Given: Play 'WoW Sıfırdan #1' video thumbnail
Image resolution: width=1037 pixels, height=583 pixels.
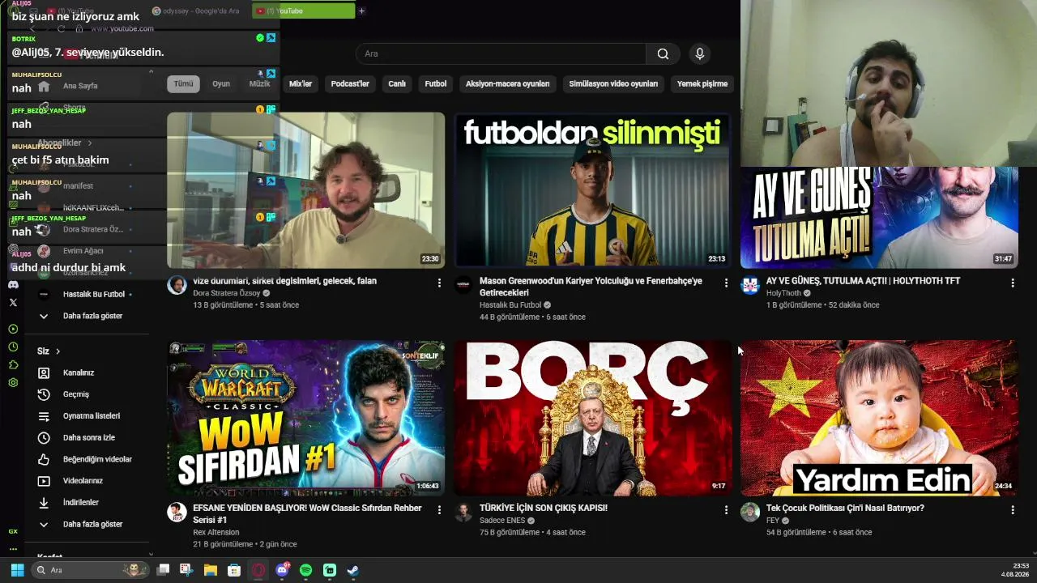Looking at the screenshot, I should pos(305,418).
